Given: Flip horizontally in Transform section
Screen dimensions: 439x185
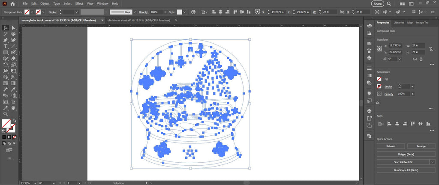Looking at the screenshot, I should point(415,59).
